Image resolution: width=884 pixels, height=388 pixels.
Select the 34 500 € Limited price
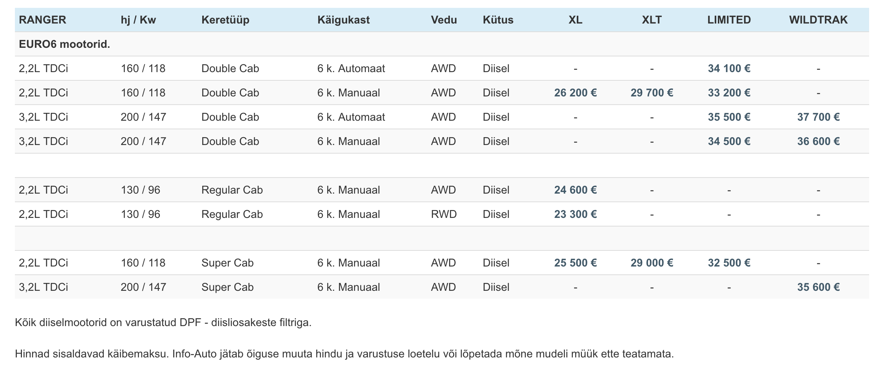[x=729, y=141]
